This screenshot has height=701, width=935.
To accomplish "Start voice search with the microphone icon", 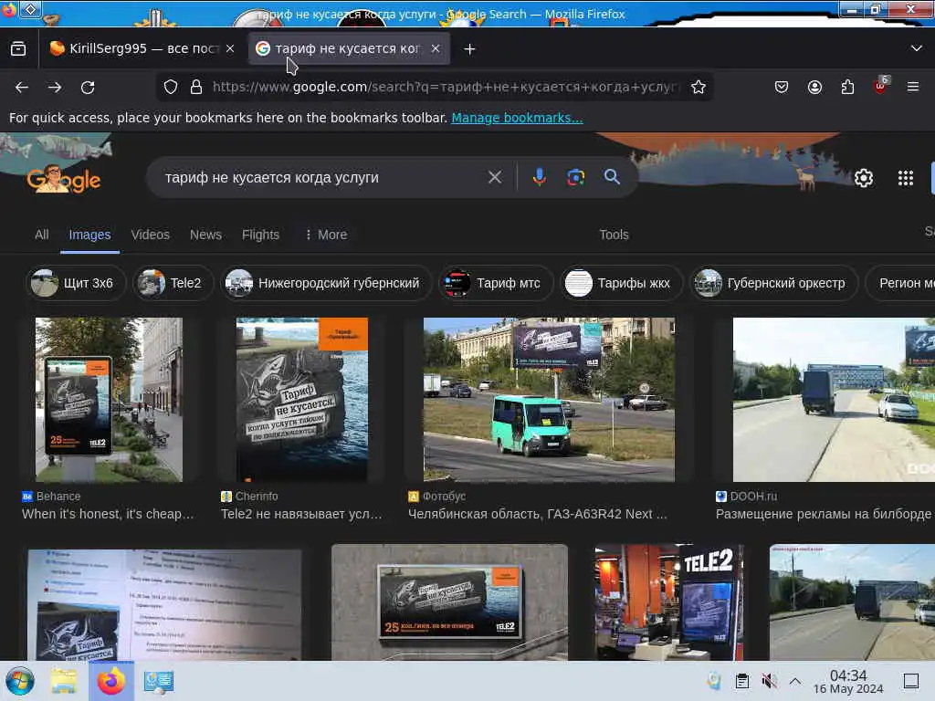I will [x=539, y=177].
